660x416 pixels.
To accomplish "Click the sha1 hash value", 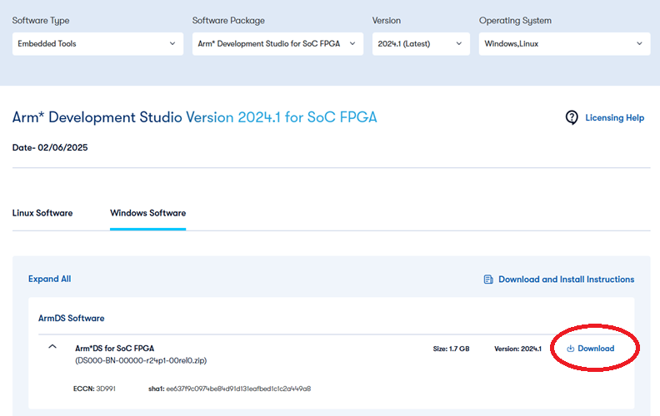I will (239, 389).
